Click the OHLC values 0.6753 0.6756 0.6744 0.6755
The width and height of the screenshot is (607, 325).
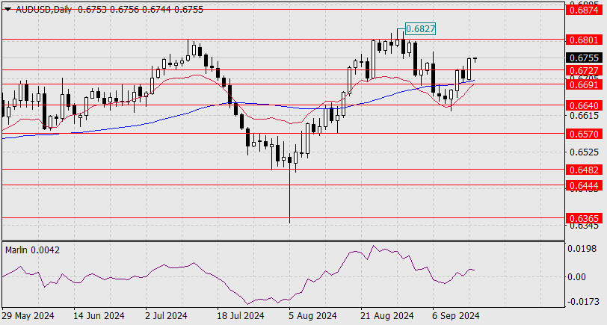click(x=140, y=10)
